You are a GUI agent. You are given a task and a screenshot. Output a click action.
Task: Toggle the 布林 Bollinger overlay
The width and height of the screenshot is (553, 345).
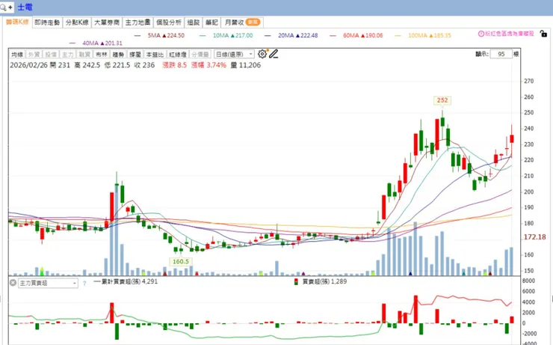click(102, 55)
